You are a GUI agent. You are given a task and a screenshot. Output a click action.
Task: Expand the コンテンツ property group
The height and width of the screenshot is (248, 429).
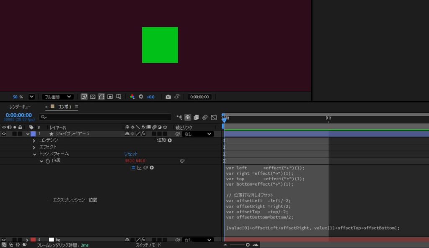pyautogui.click(x=34, y=141)
